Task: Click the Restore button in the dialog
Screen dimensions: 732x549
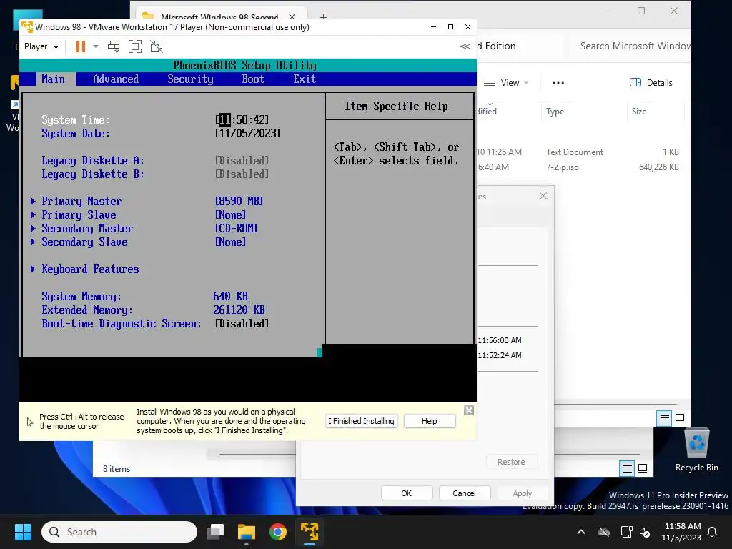Action: pyautogui.click(x=511, y=462)
